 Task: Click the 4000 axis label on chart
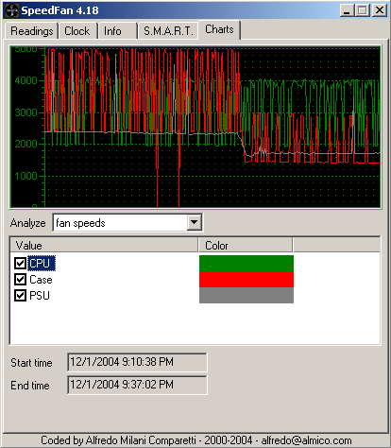(x=25, y=80)
